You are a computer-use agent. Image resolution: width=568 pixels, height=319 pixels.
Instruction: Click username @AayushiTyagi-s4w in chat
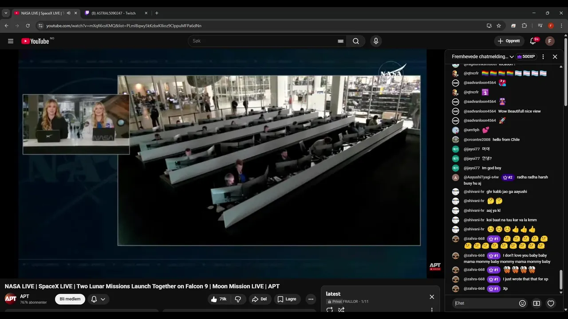point(481,177)
